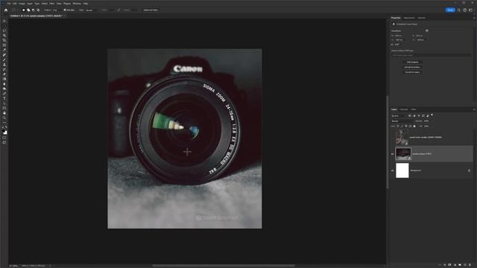Choose Add to selection in options bar
Image resolution: width=477 pixels, height=268 pixels.
click(28, 10)
